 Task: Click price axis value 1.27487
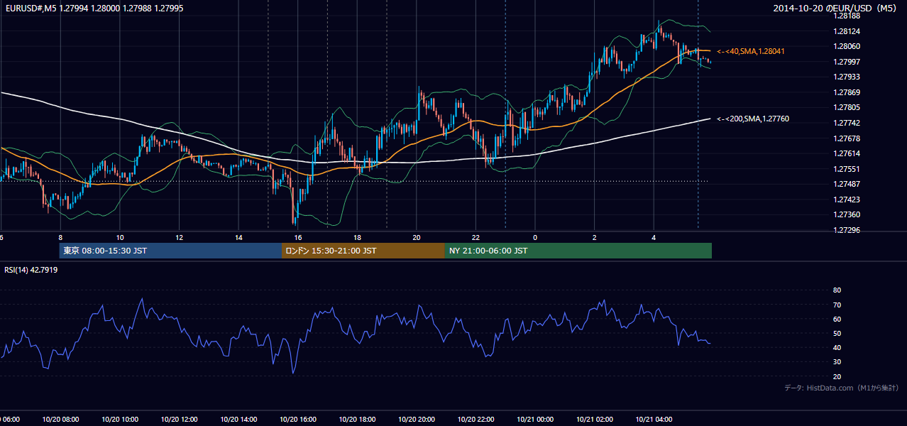(847, 184)
